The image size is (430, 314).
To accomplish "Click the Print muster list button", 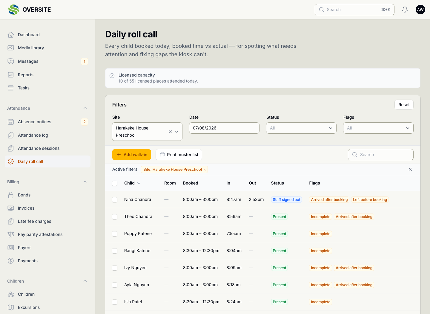I will (x=179, y=155).
